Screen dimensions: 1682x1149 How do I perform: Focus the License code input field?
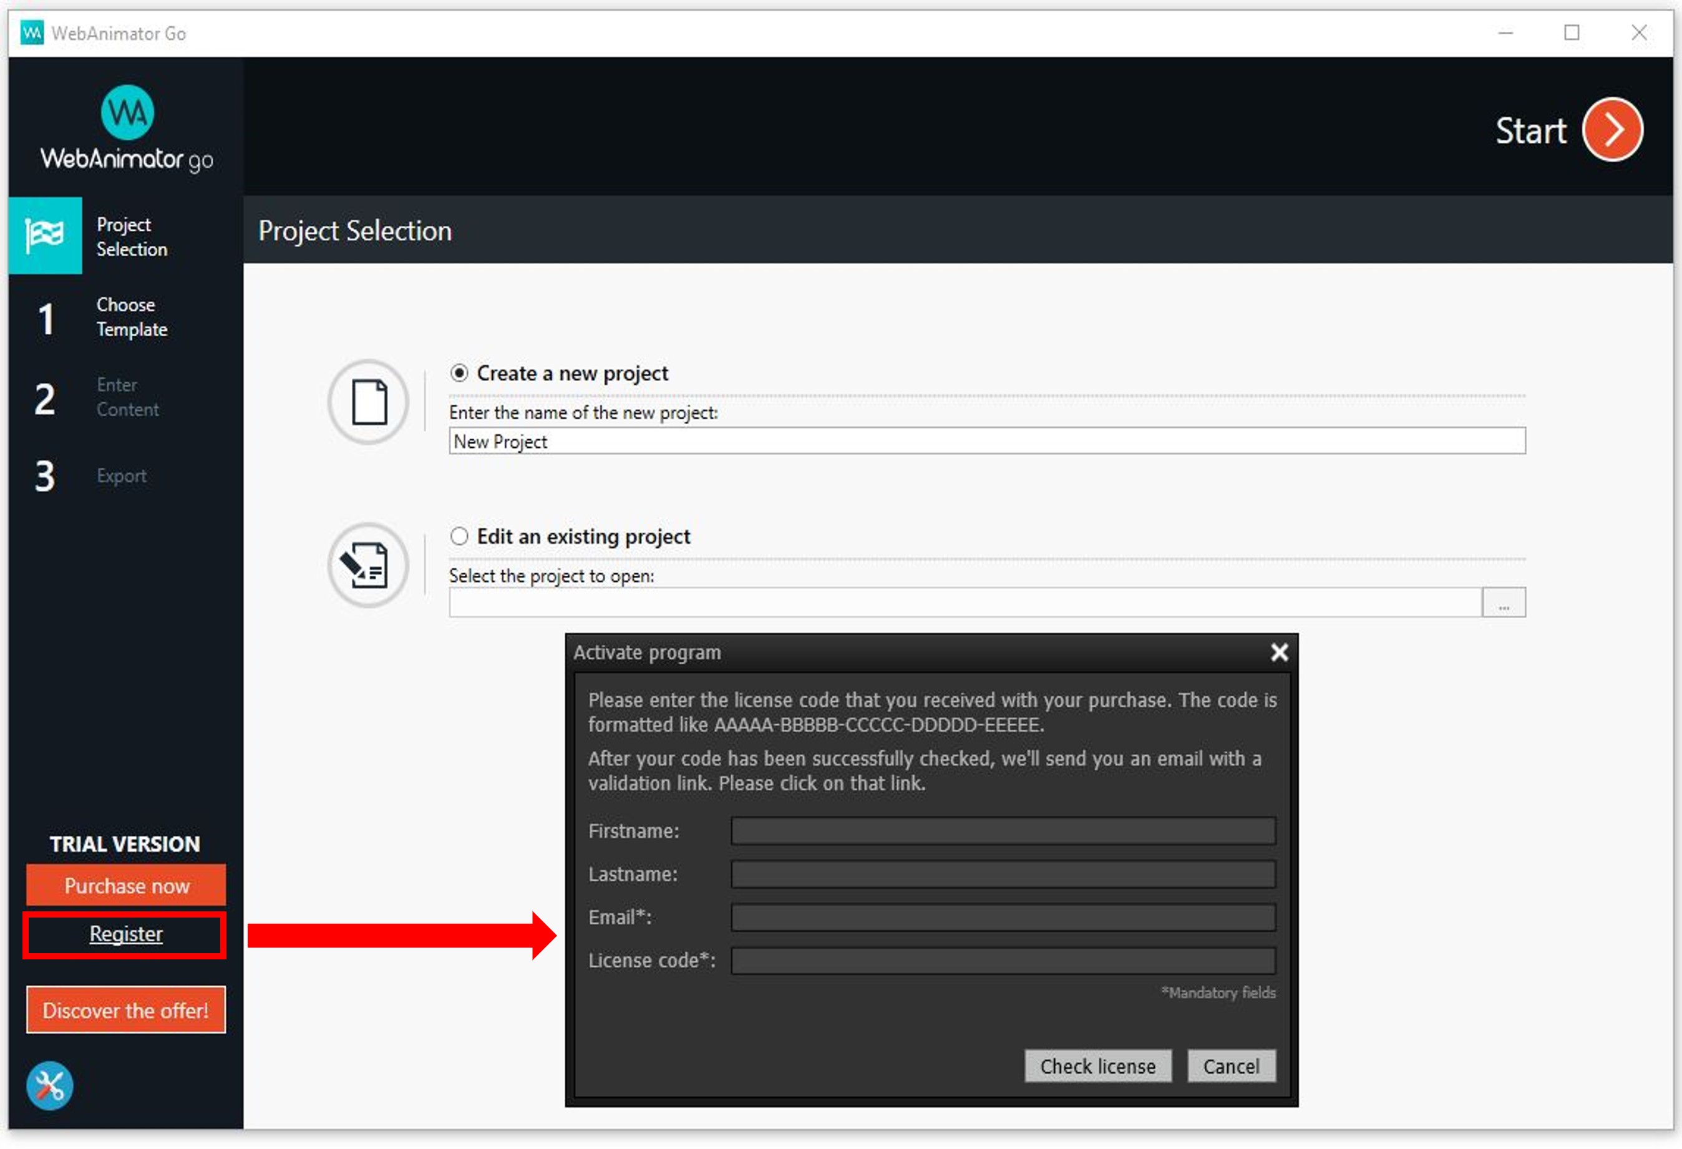tap(1003, 961)
